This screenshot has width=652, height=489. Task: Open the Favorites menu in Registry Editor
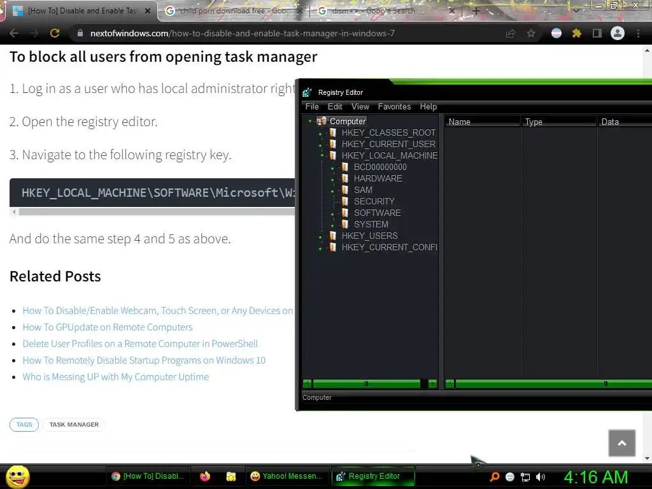click(394, 107)
